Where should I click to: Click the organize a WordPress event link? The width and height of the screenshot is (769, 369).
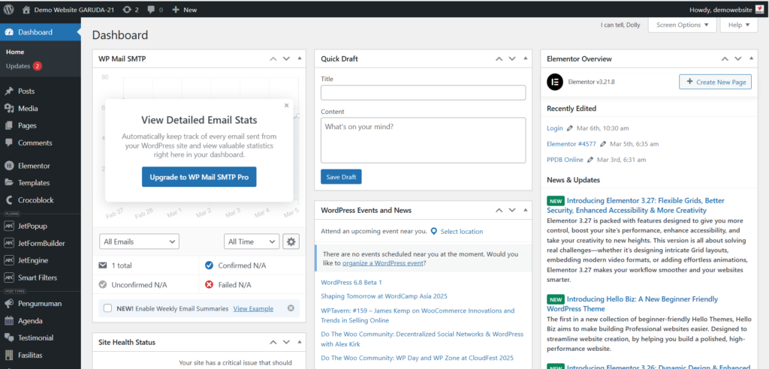383,263
